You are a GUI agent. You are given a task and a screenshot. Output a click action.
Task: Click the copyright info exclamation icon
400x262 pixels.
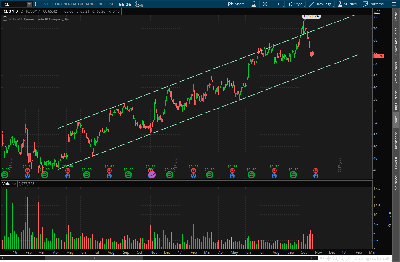click(x=5, y=19)
